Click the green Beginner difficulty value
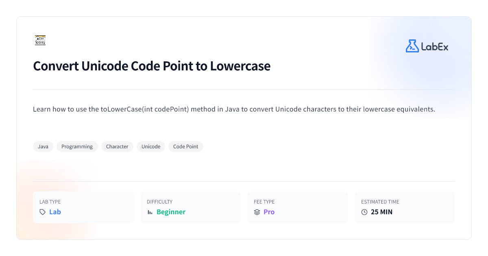This screenshot has height=256, width=488. pyautogui.click(x=171, y=212)
